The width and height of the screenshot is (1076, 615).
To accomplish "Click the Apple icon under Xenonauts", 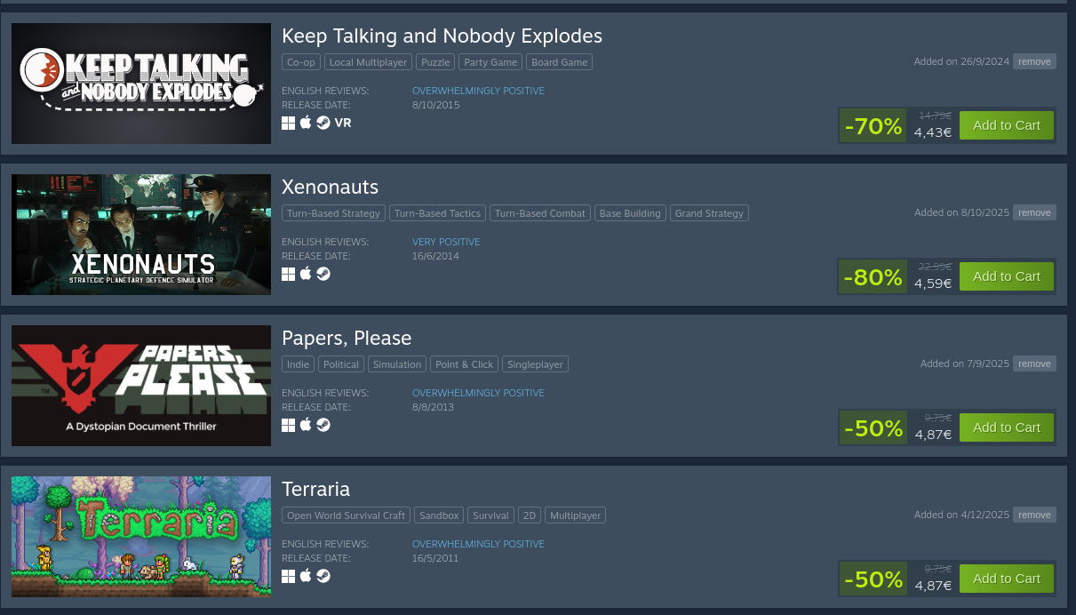I will [x=306, y=274].
